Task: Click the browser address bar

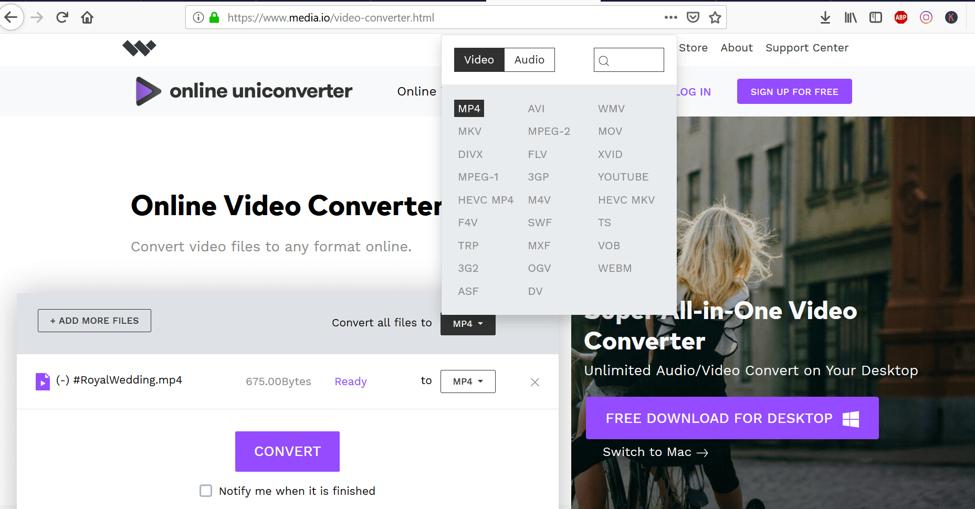Action: click(420, 17)
